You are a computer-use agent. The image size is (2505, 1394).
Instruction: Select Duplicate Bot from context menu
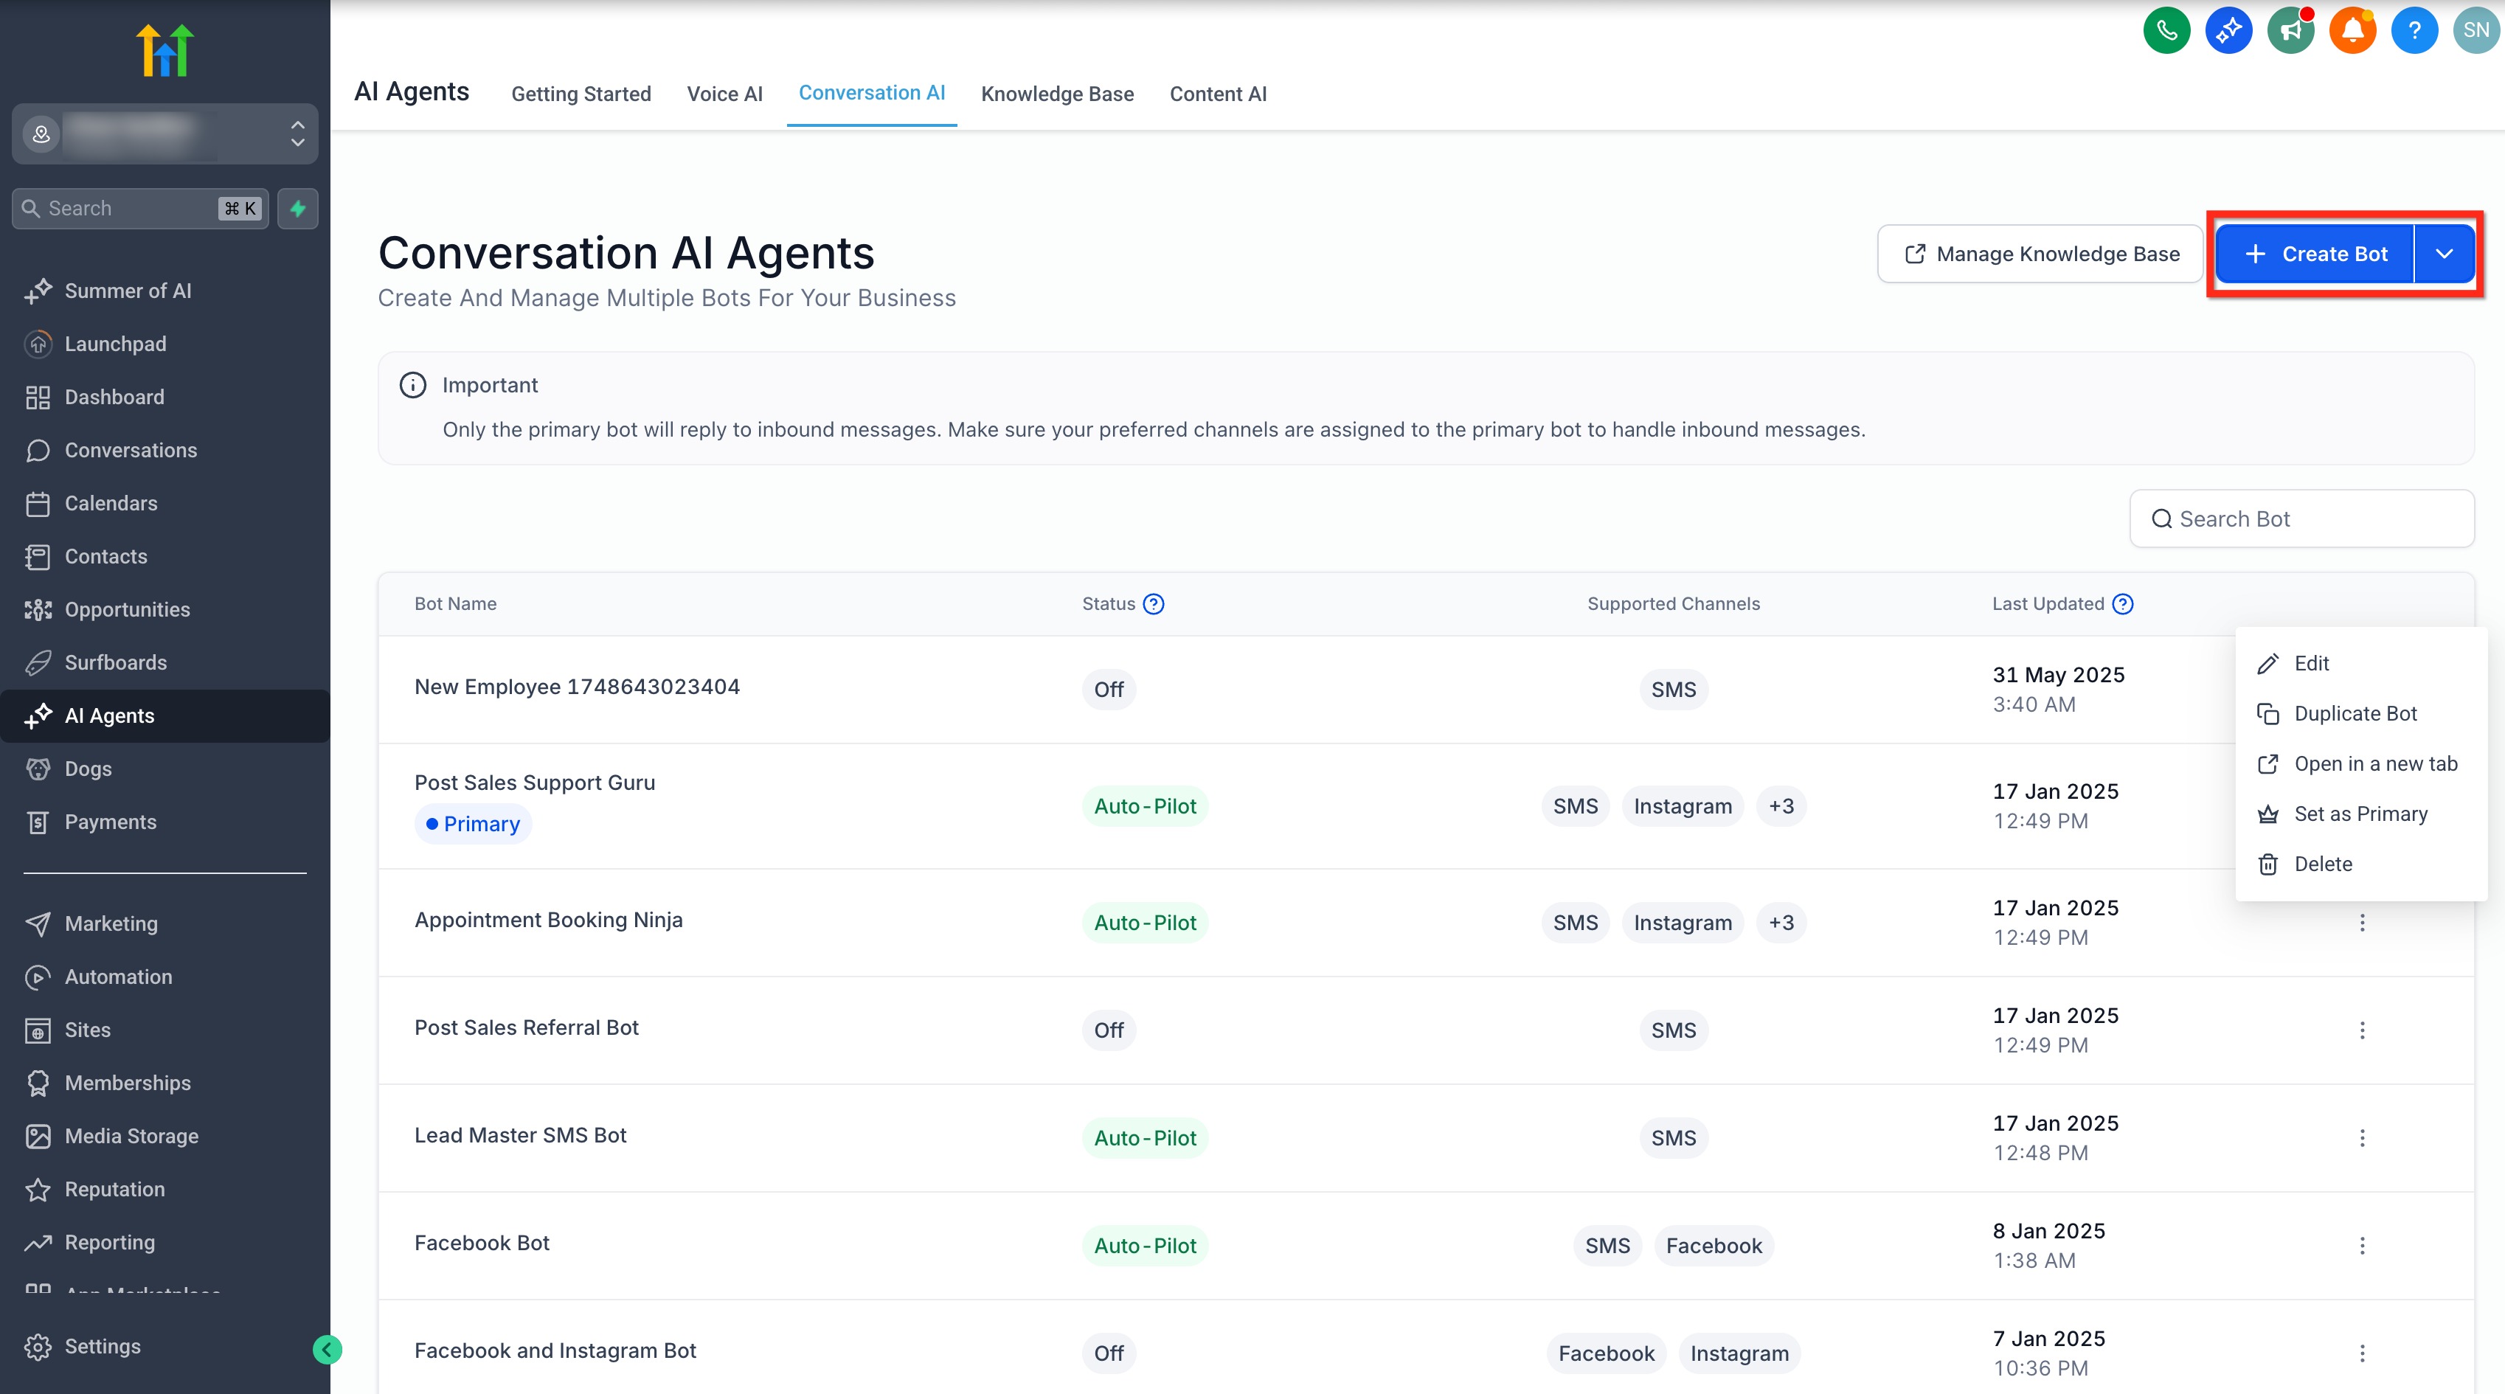click(2355, 713)
